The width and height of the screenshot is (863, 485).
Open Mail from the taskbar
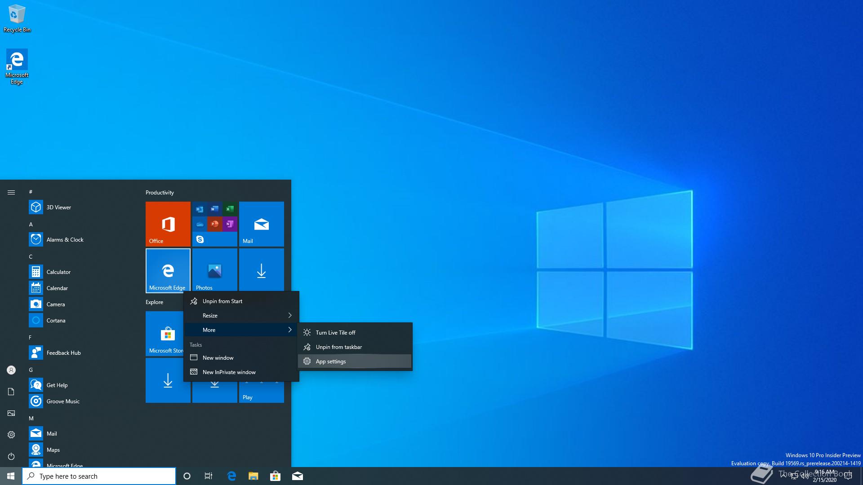[297, 476]
